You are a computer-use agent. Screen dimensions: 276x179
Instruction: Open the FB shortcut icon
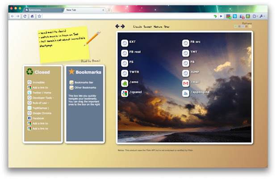[x=186, y=63]
